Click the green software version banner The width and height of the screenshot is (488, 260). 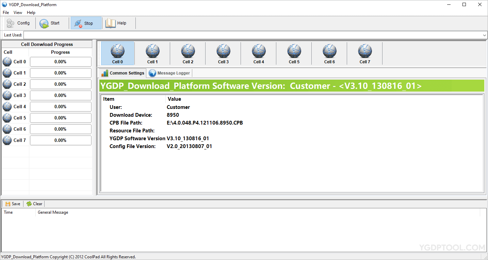(x=292, y=86)
